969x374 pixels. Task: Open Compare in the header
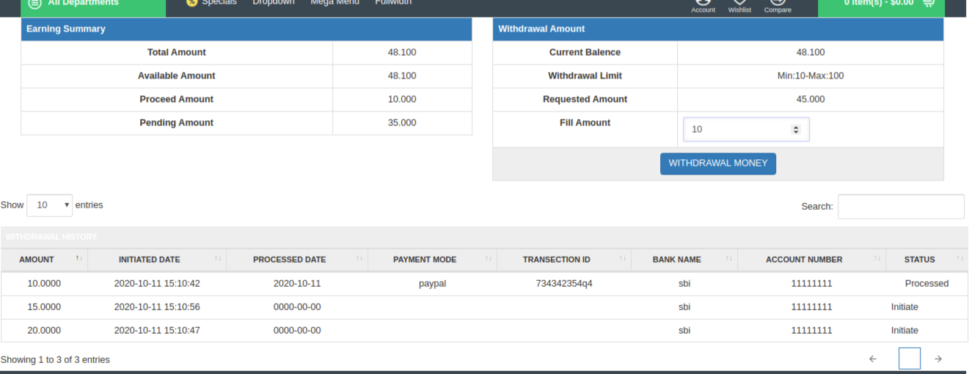pos(778,7)
